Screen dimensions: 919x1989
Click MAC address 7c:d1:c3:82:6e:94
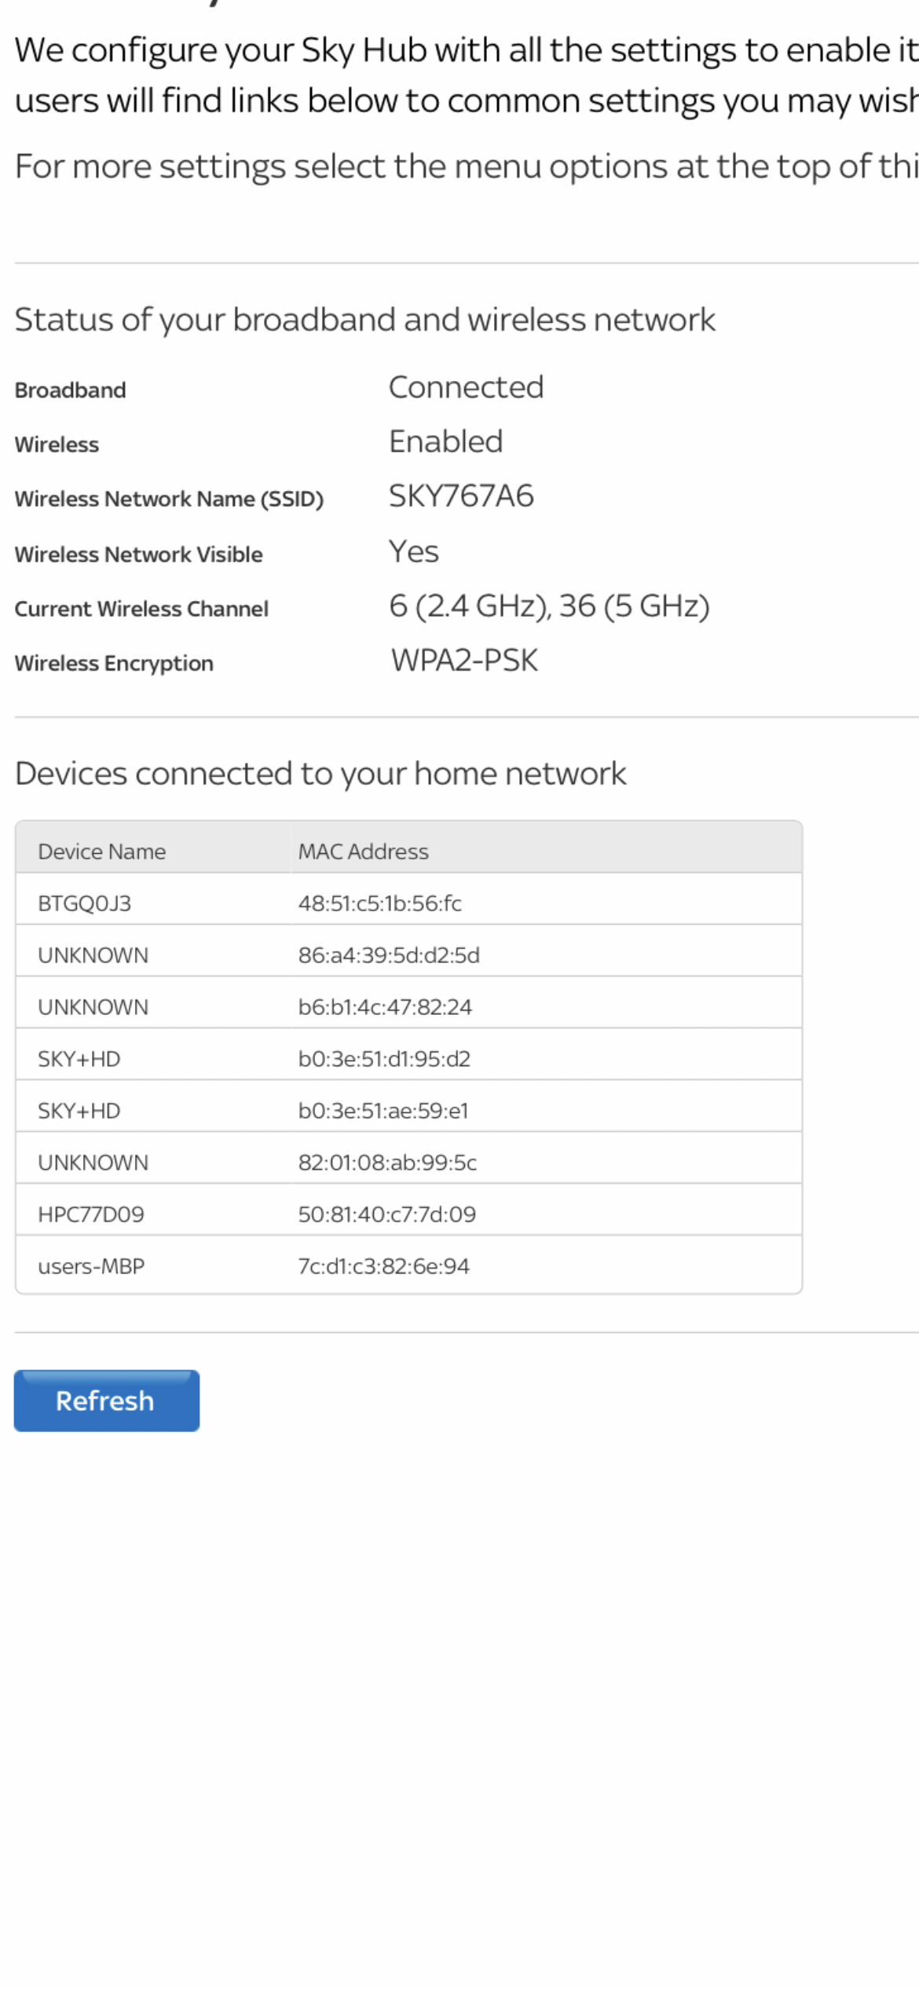[x=383, y=1266]
